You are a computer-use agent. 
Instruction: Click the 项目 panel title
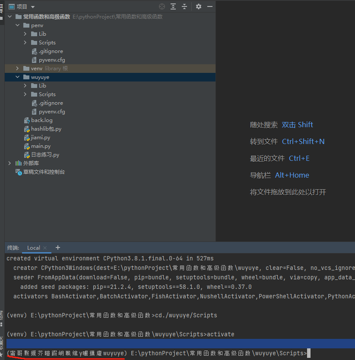pyautogui.click(x=22, y=6)
